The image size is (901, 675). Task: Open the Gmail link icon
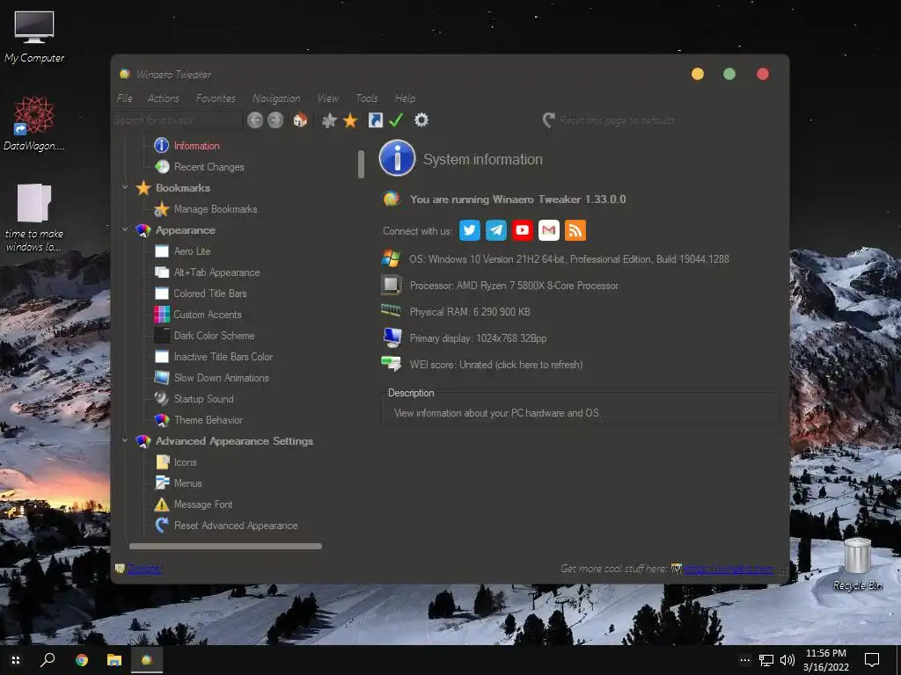[549, 230]
